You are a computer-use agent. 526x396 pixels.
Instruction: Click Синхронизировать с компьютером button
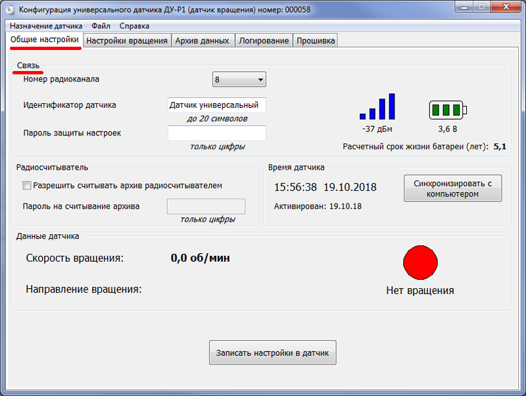coord(453,188)
